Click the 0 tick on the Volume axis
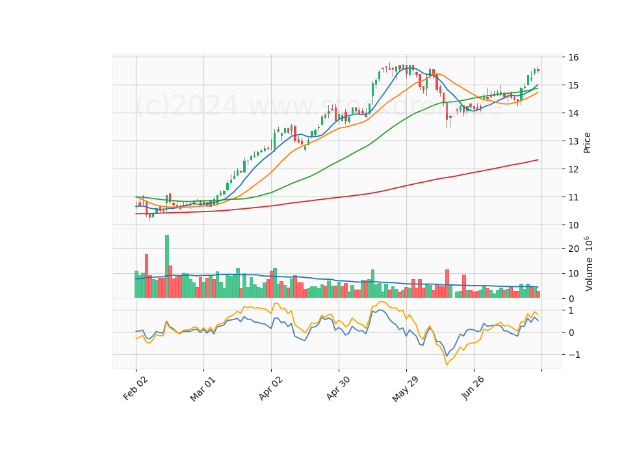Image resolution: width=624 pixels, height=449 pixels. (571, 299)
